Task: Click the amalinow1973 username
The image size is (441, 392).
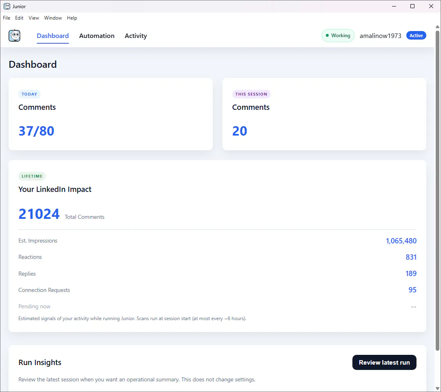Action: (380, 36)
